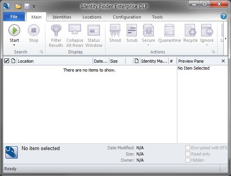The height and width of the screenshot is (176, 231).
Task: Toggle Encrypted with EFS checkbox
Action: coord(188,147)
